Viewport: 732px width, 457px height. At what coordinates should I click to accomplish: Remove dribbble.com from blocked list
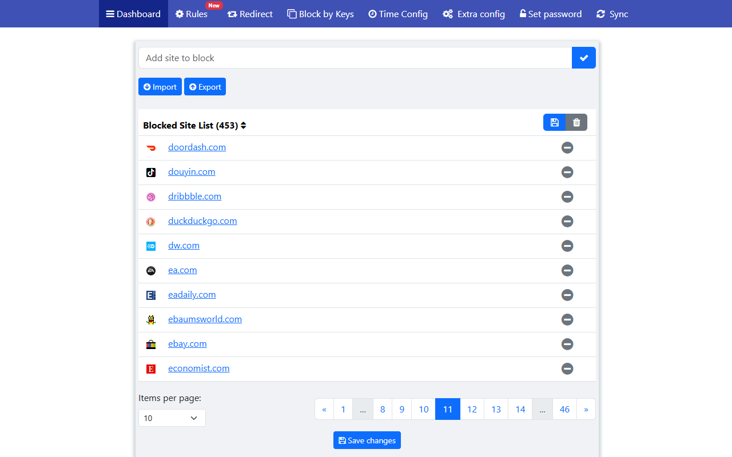567,197
